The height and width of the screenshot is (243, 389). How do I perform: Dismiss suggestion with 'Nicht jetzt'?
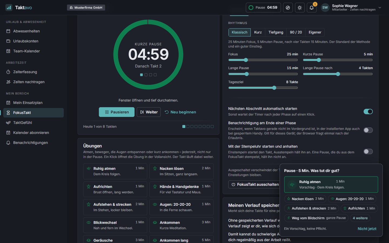367,229
